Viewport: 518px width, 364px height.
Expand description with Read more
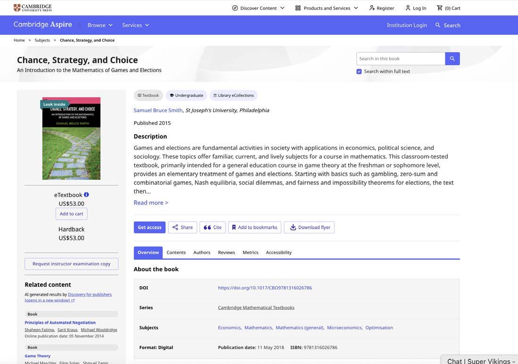pos(151,202)
